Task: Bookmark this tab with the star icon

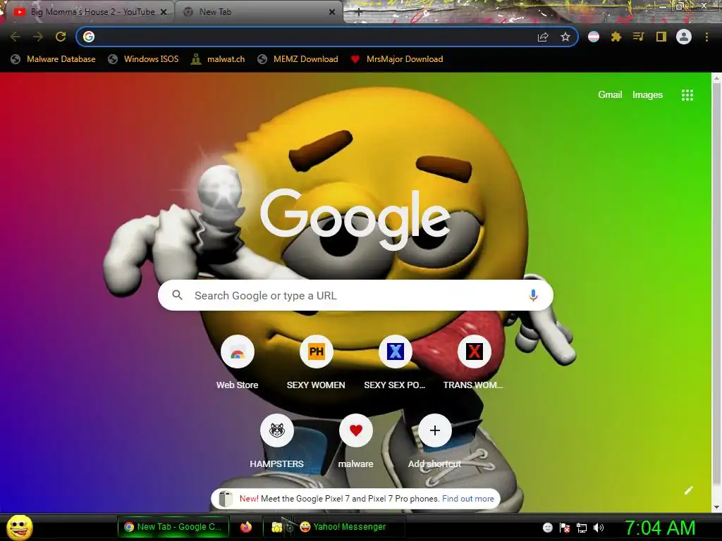Action: click(x=565, y=37)
